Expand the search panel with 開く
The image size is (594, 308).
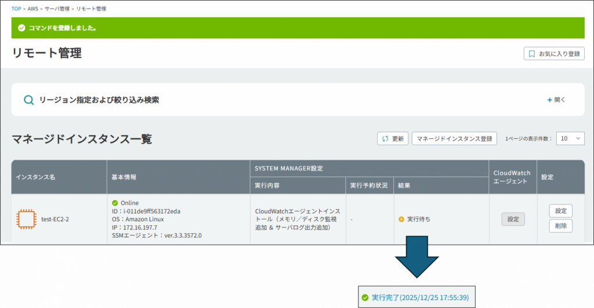[x=556, y=100]
